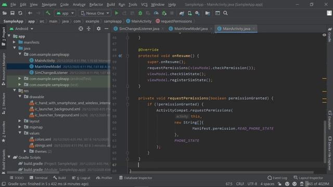Expand the themes folder
This screenshot has width=333, height=187.
25,151
